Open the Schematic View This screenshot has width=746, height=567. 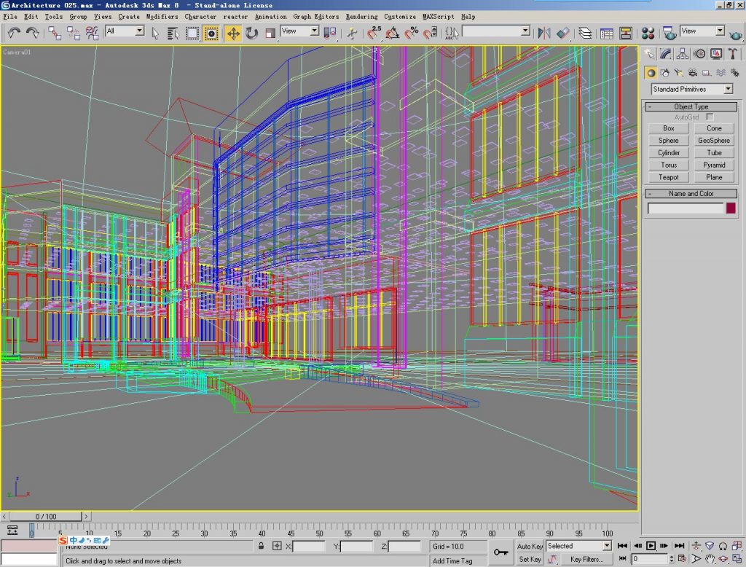pos(627,32)
